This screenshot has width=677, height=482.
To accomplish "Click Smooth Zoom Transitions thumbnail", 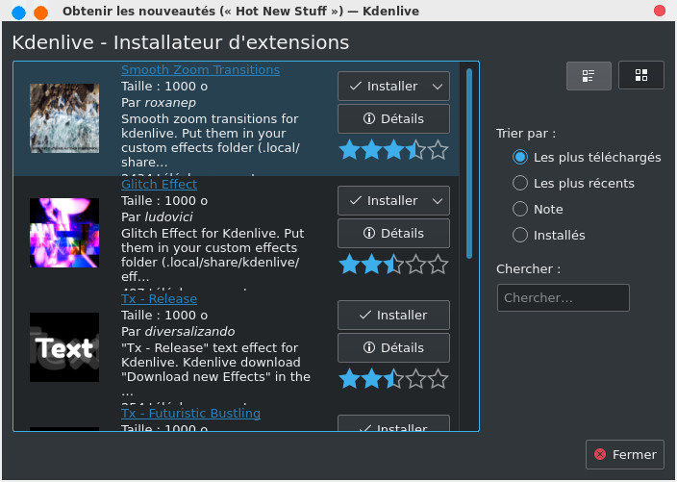I will click(64, 118).
